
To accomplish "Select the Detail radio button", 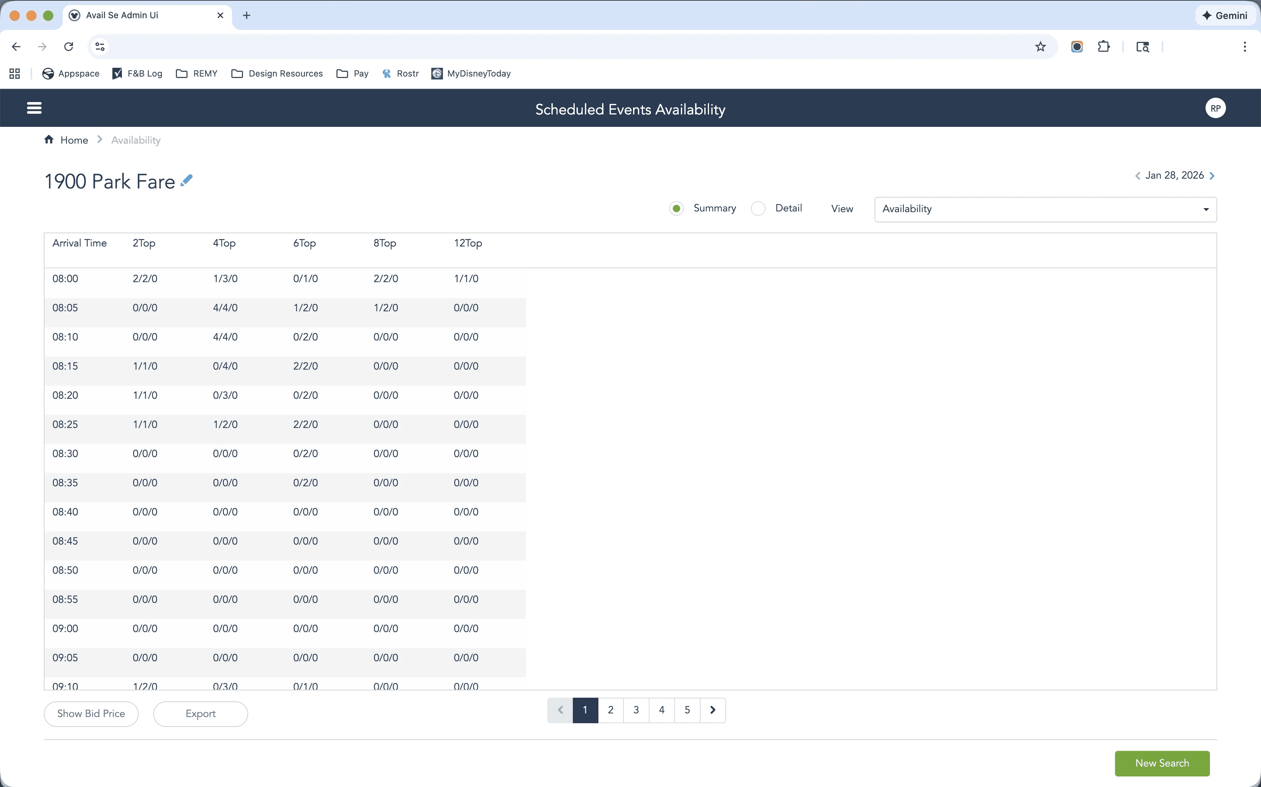I will 758,209.
